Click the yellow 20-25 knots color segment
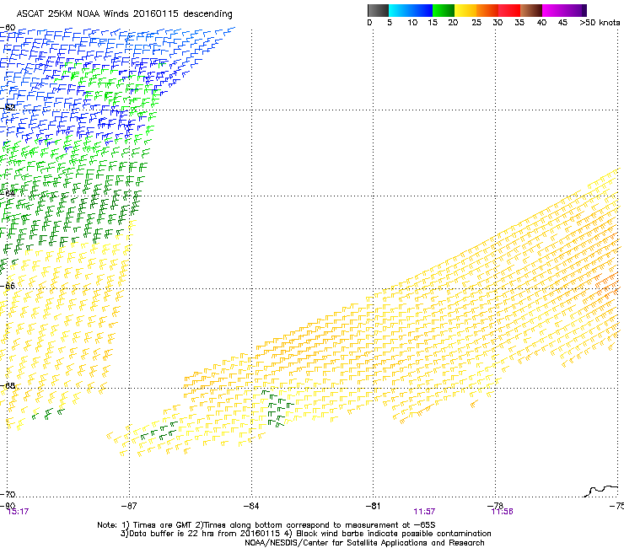The width and height of the screenshot is (624, 548). (465, 10)
